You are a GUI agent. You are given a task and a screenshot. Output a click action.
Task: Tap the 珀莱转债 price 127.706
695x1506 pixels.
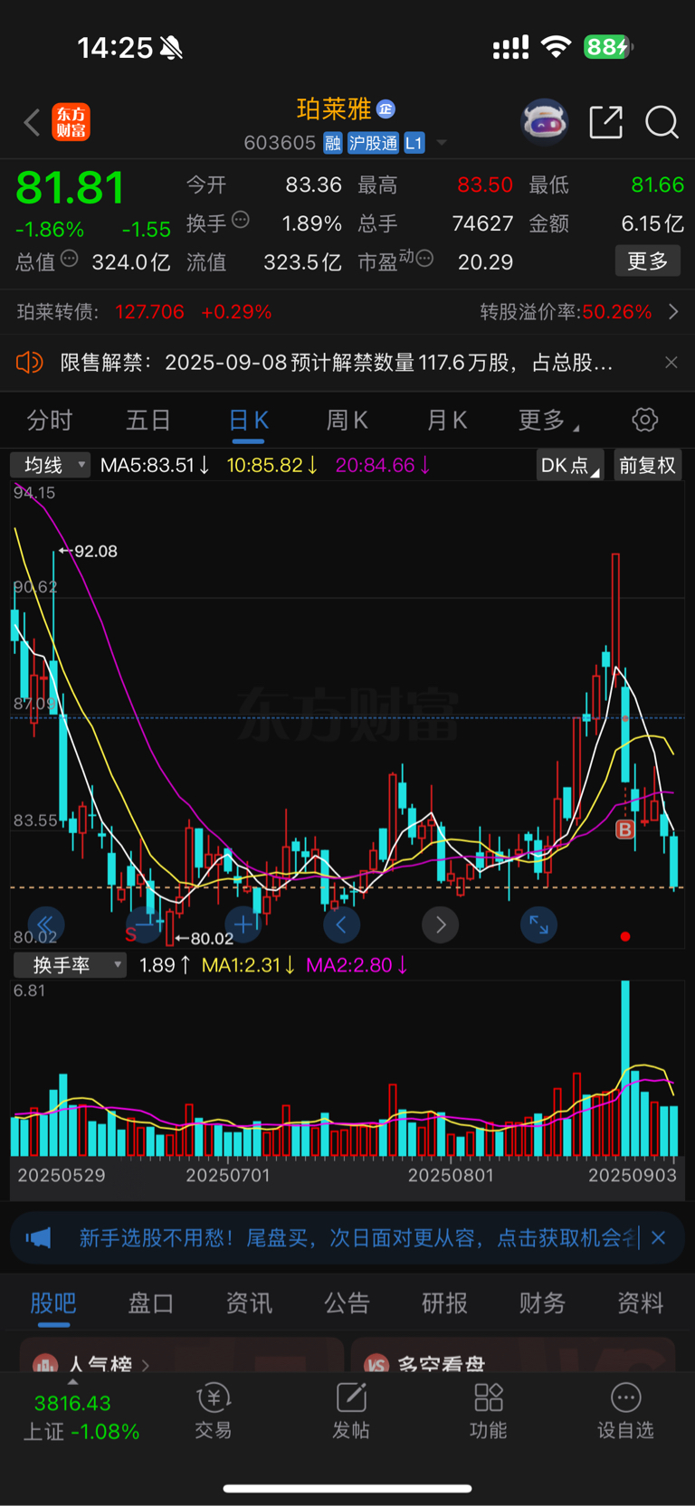click(149, 312)
